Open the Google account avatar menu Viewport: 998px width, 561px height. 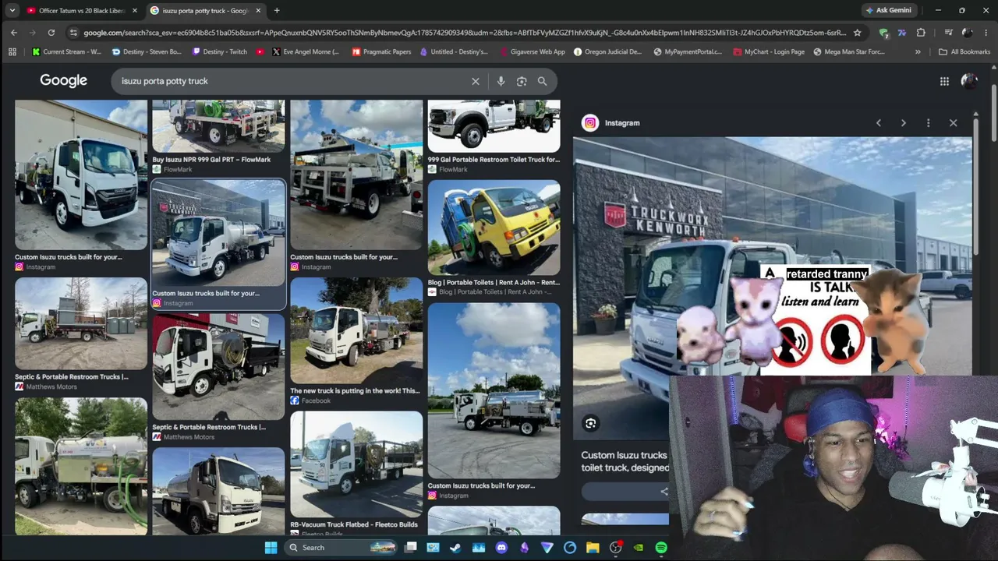pos(969,81)
